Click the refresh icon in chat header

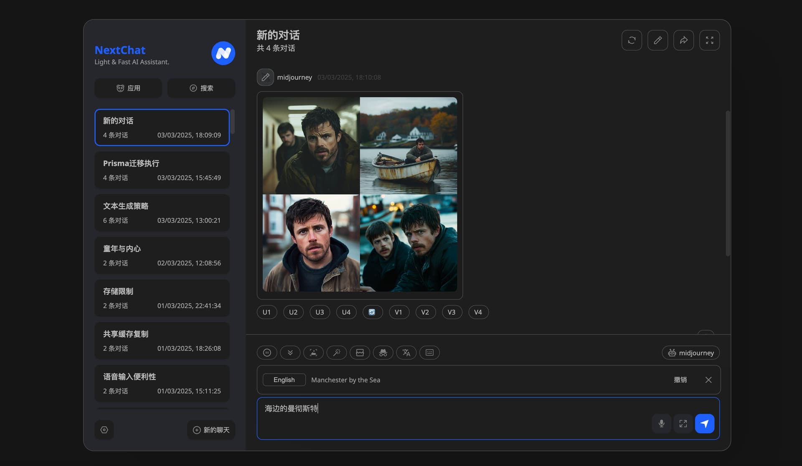click(x=632, y=40)
